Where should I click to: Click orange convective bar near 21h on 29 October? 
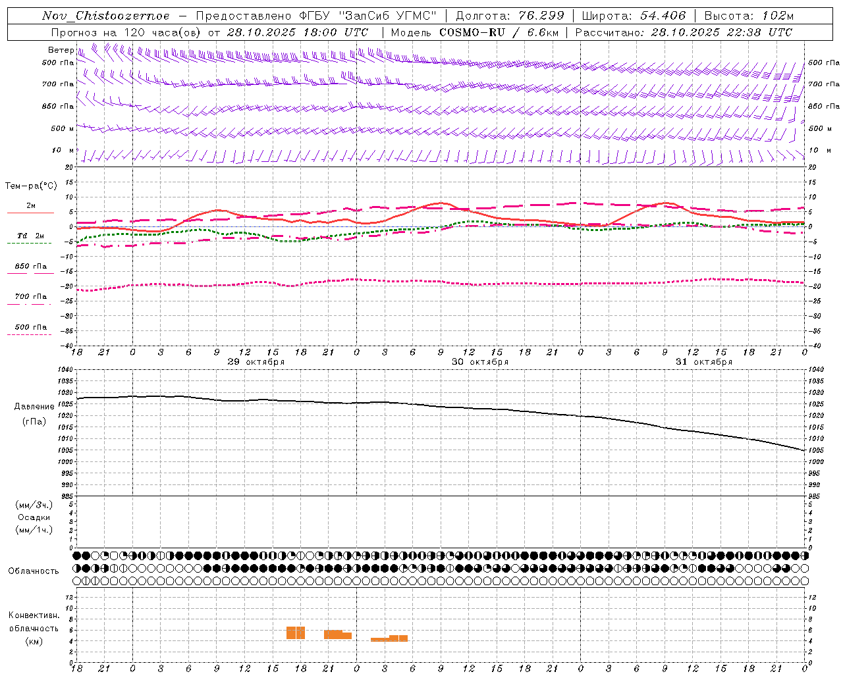(337, 635)
